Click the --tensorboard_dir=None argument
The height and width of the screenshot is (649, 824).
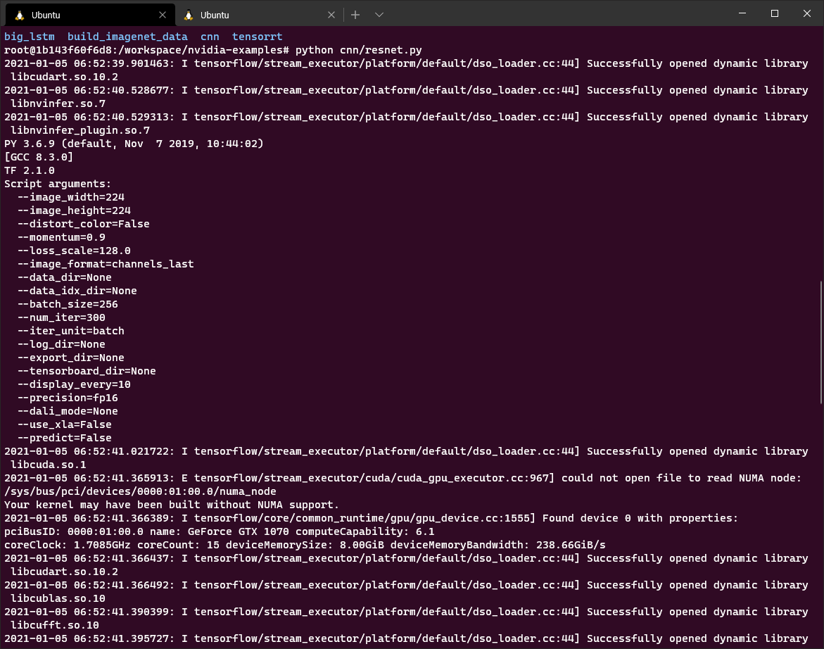pos(87,371)
